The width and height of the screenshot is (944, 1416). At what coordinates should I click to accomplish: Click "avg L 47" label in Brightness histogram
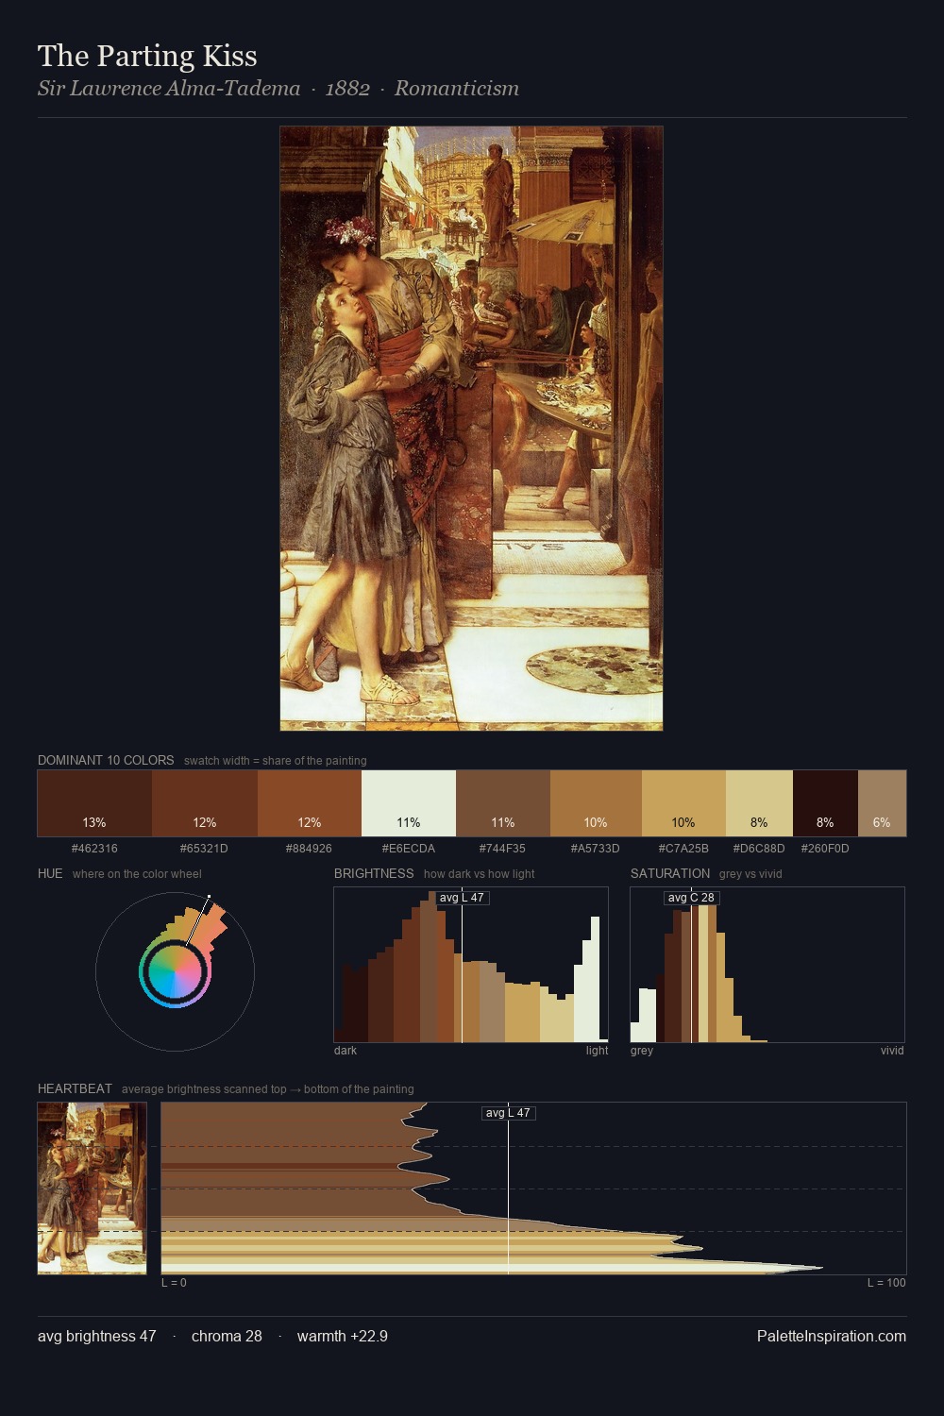(462, 898)
